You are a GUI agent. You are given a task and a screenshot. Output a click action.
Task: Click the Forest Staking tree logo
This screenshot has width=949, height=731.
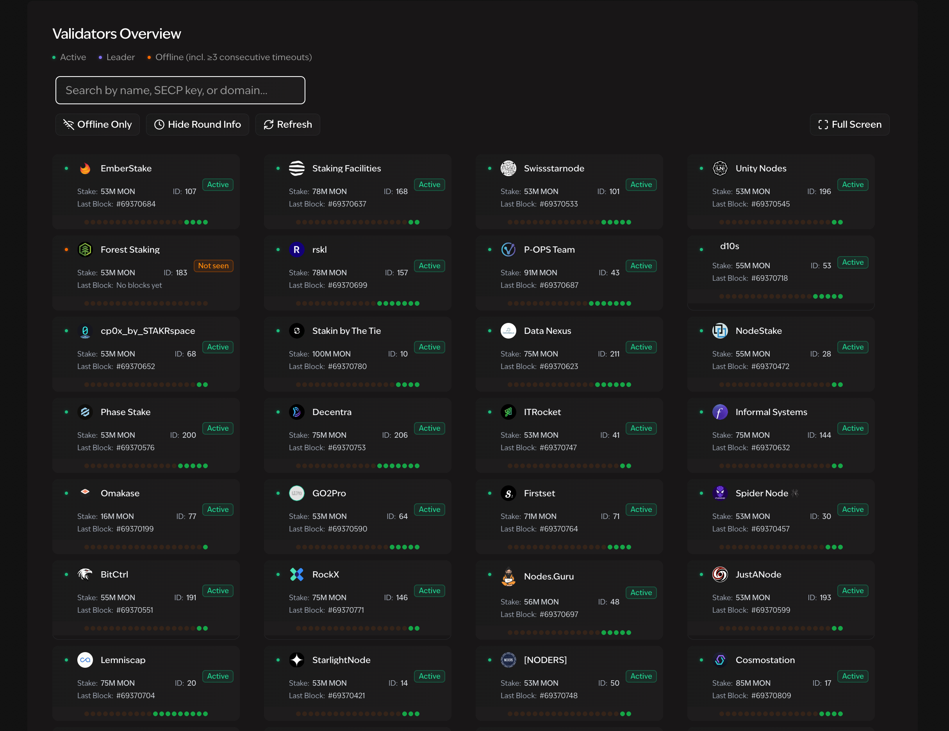tap(85, 250)
